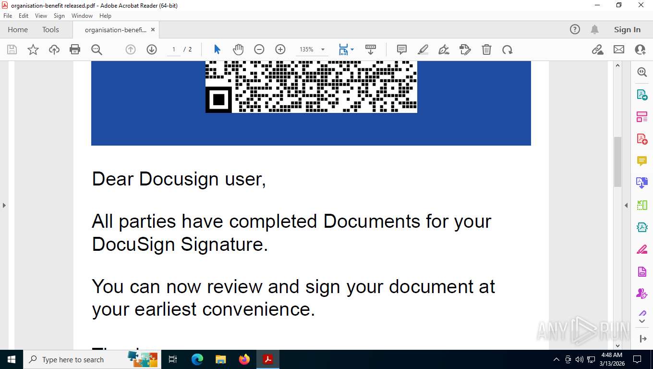This screenshot has width=653, height=369.
Task: Go to previous page arrow
Action: click(131, 49)
